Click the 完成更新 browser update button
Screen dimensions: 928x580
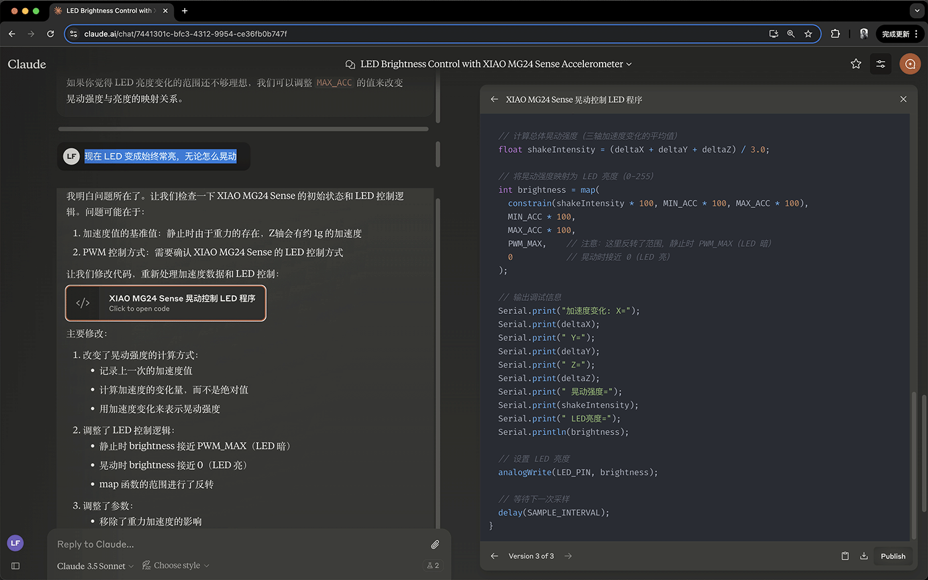click(x=900, y=34)
